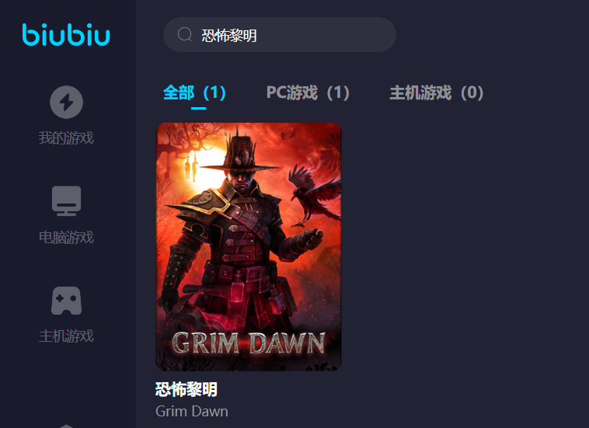Focus the search field's empty area

click(325, 34)
